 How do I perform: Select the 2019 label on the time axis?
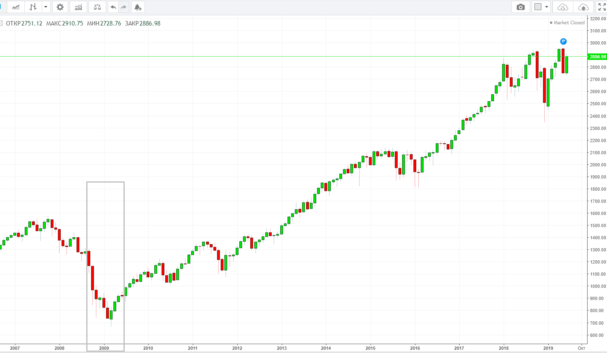(549, 347)
